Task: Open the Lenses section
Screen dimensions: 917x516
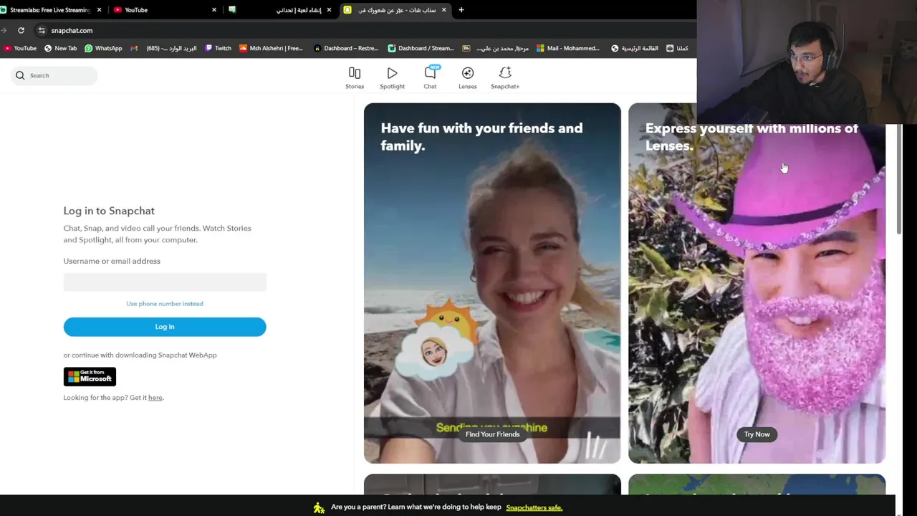Action: click(x=467, y=78)
